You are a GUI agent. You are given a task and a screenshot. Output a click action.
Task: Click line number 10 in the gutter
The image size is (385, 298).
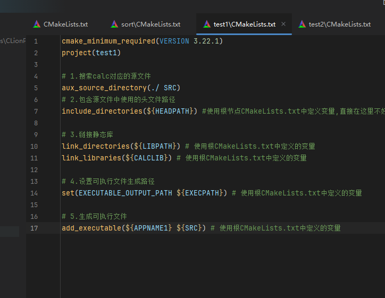pos(35,147)
